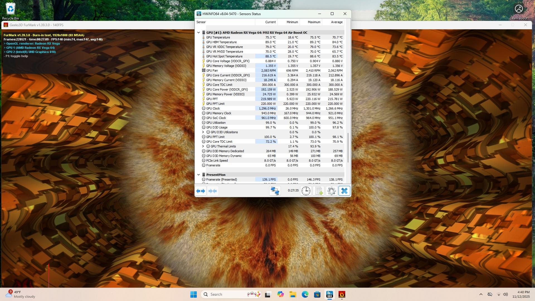The image size is (535, 301).
Task: Open the clock showing 4:40 PM
Action: click(x=521, y=294)
